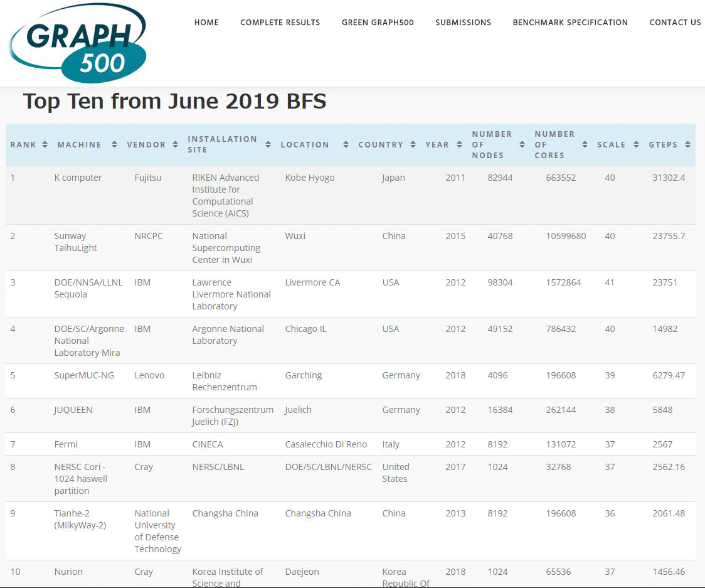Sort table by Country column arrows
705x588 pixels.
point(413,144)
